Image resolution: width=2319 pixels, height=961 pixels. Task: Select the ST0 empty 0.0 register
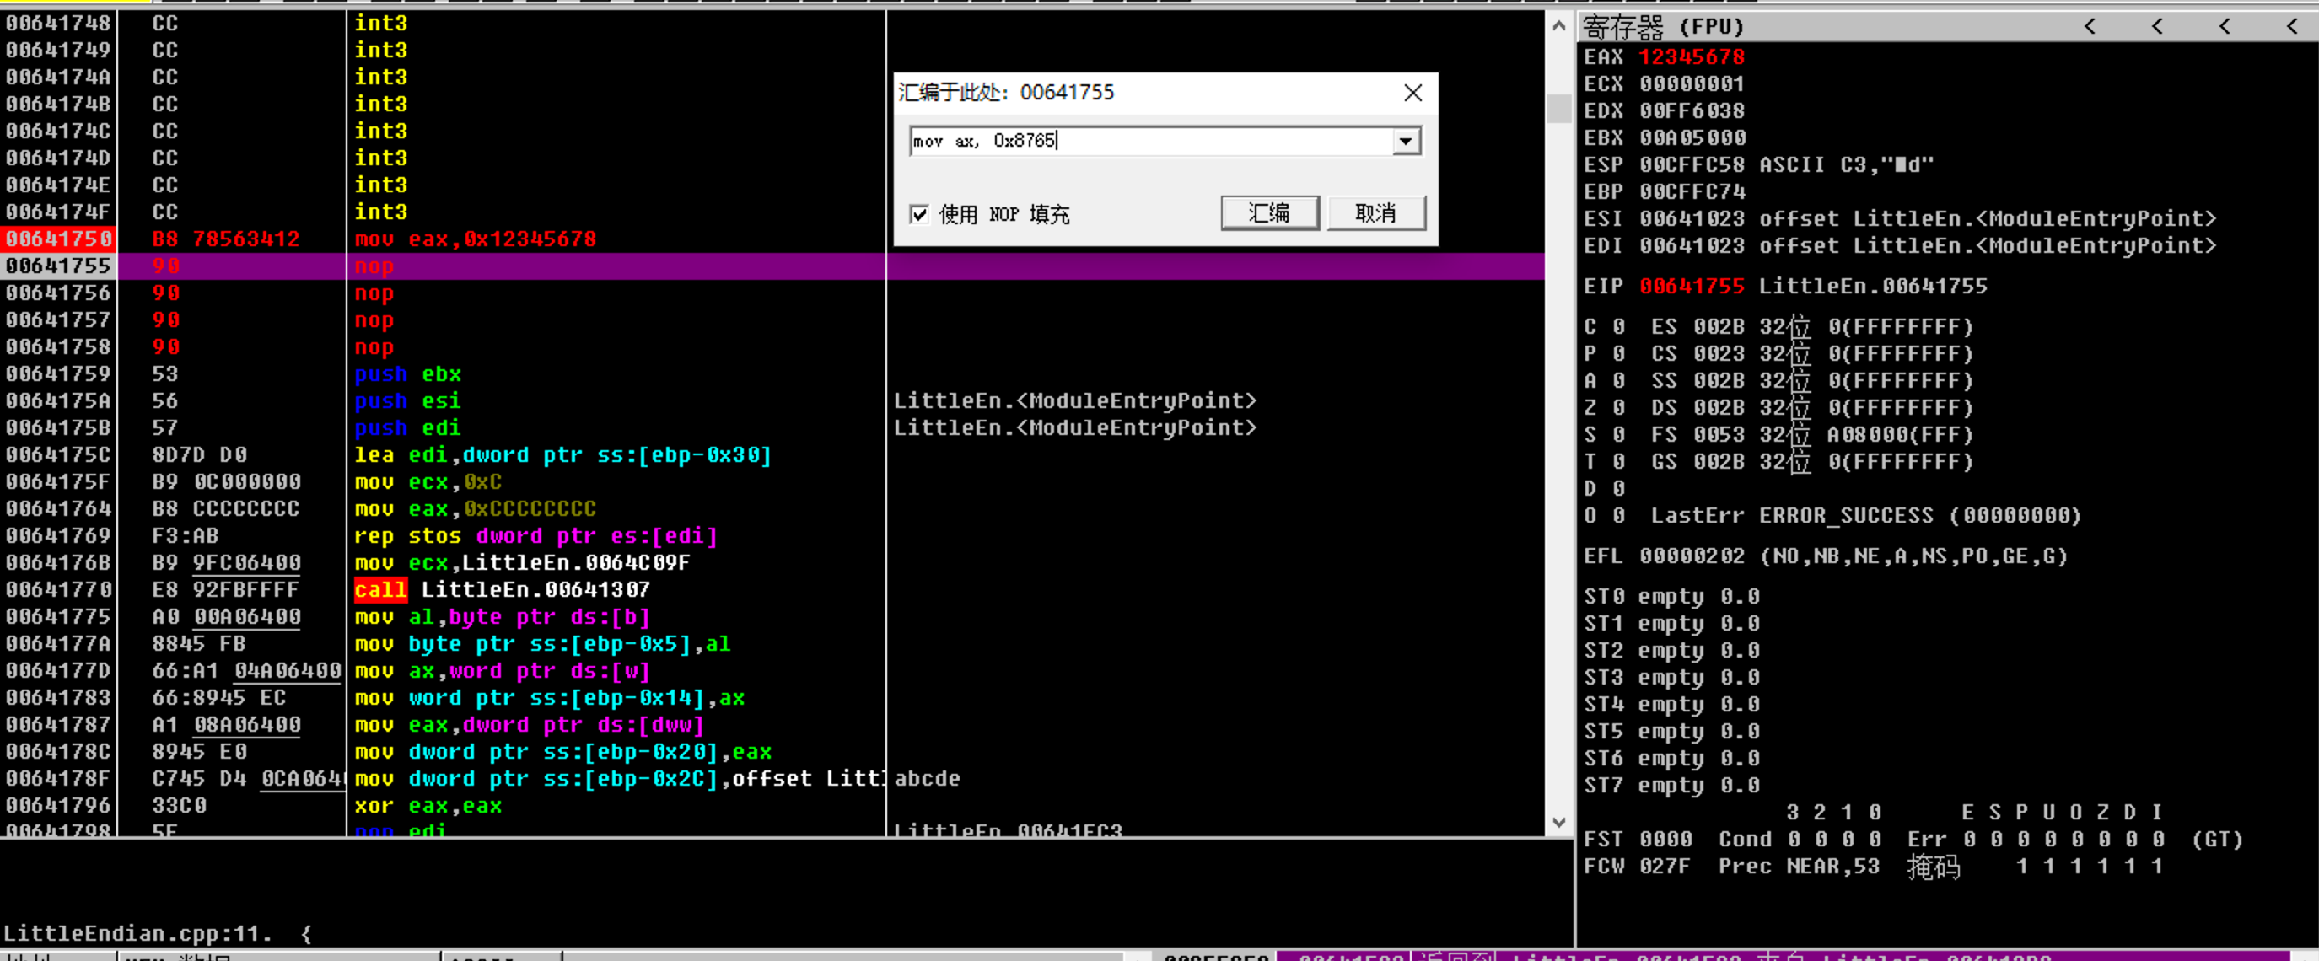click(x=1671, y=598)
